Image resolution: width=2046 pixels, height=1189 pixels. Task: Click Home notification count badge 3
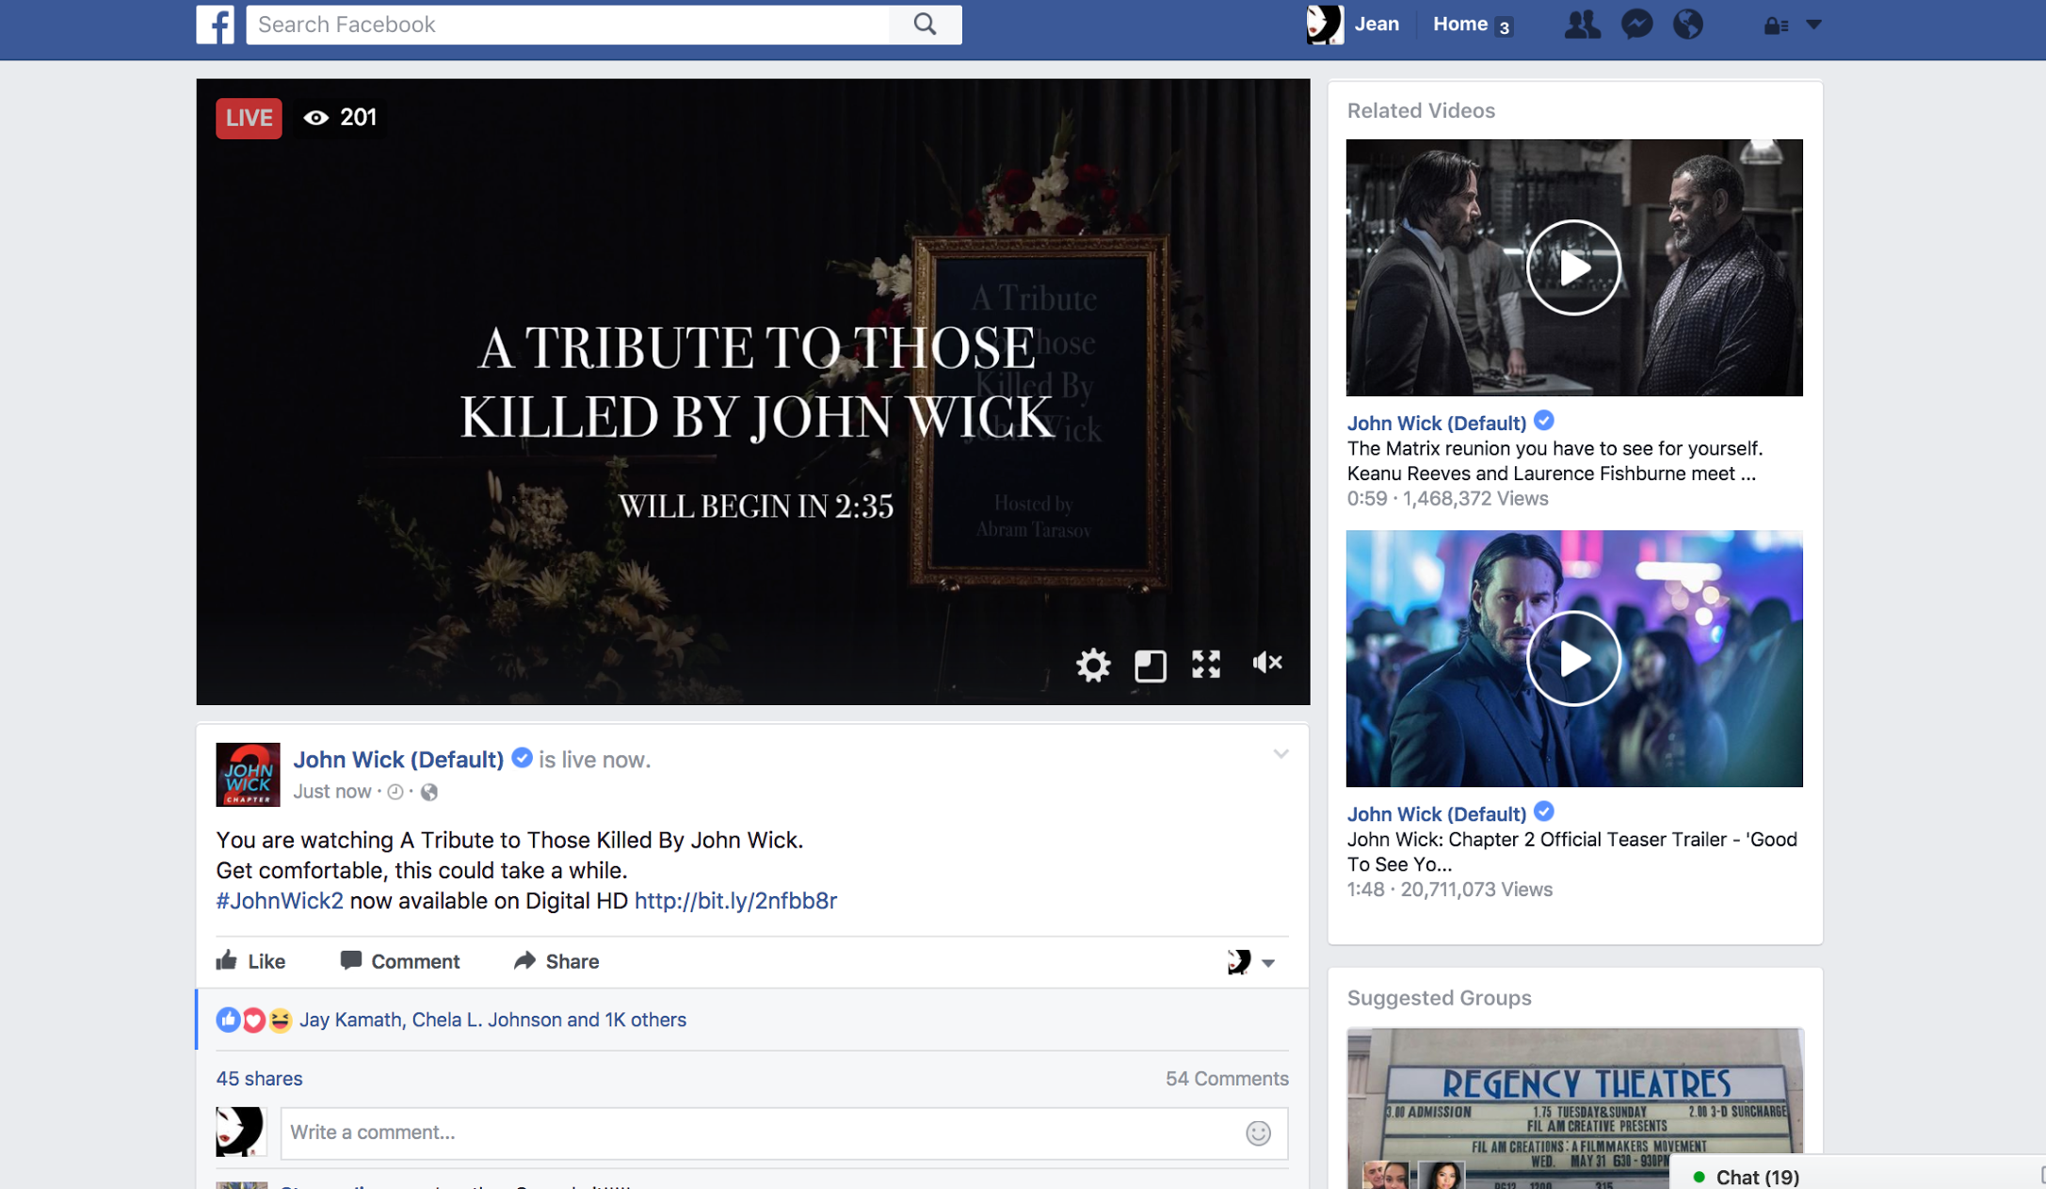pyautogui.click(x=1504, y=27)
